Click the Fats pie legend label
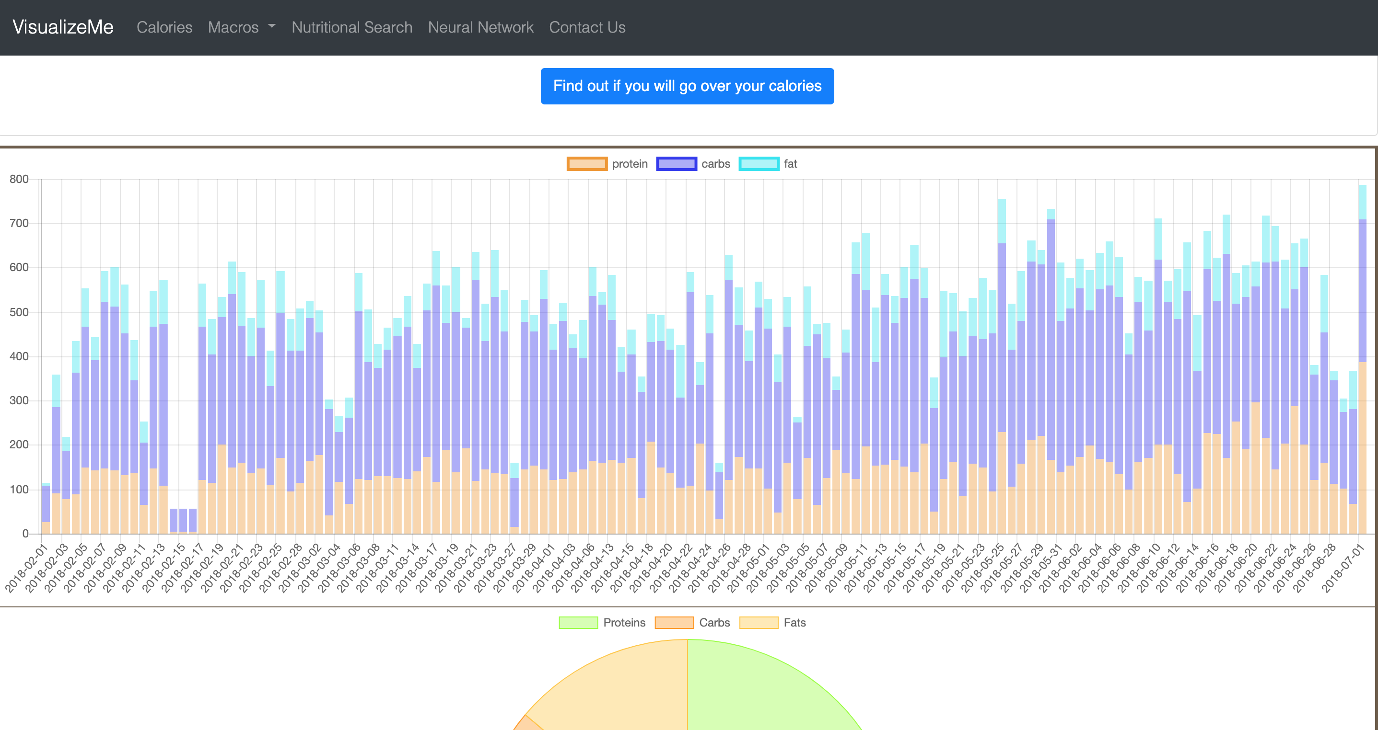This screenshot has height=730, width=1378. pos(794,623)
